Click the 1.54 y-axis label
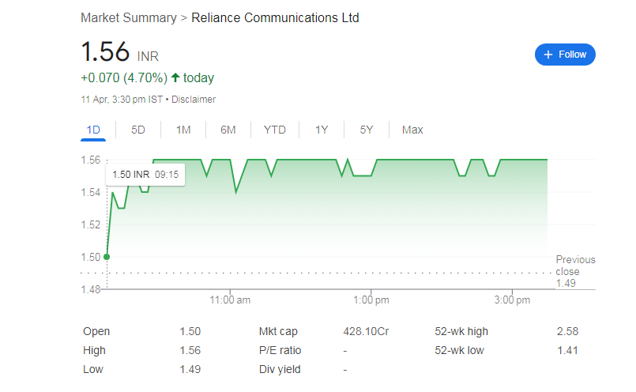This screenshot has height=392, width=636. (x=90, y=192)
